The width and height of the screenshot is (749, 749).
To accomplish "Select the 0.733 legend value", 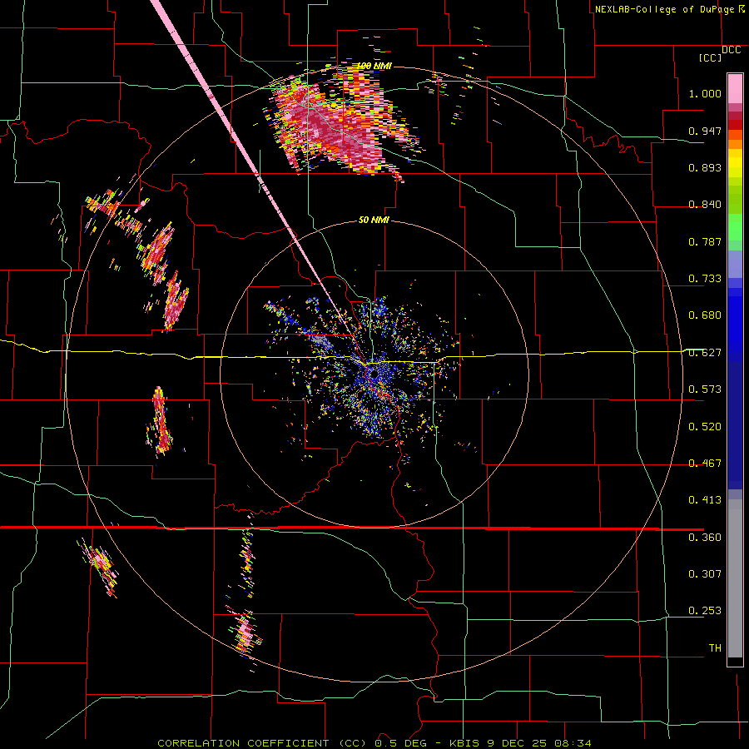I will point(705,279).
